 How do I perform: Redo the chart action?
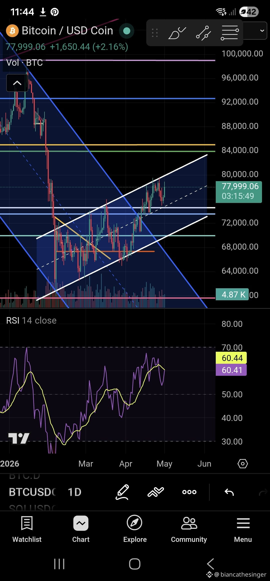click(x=263, y=493)
